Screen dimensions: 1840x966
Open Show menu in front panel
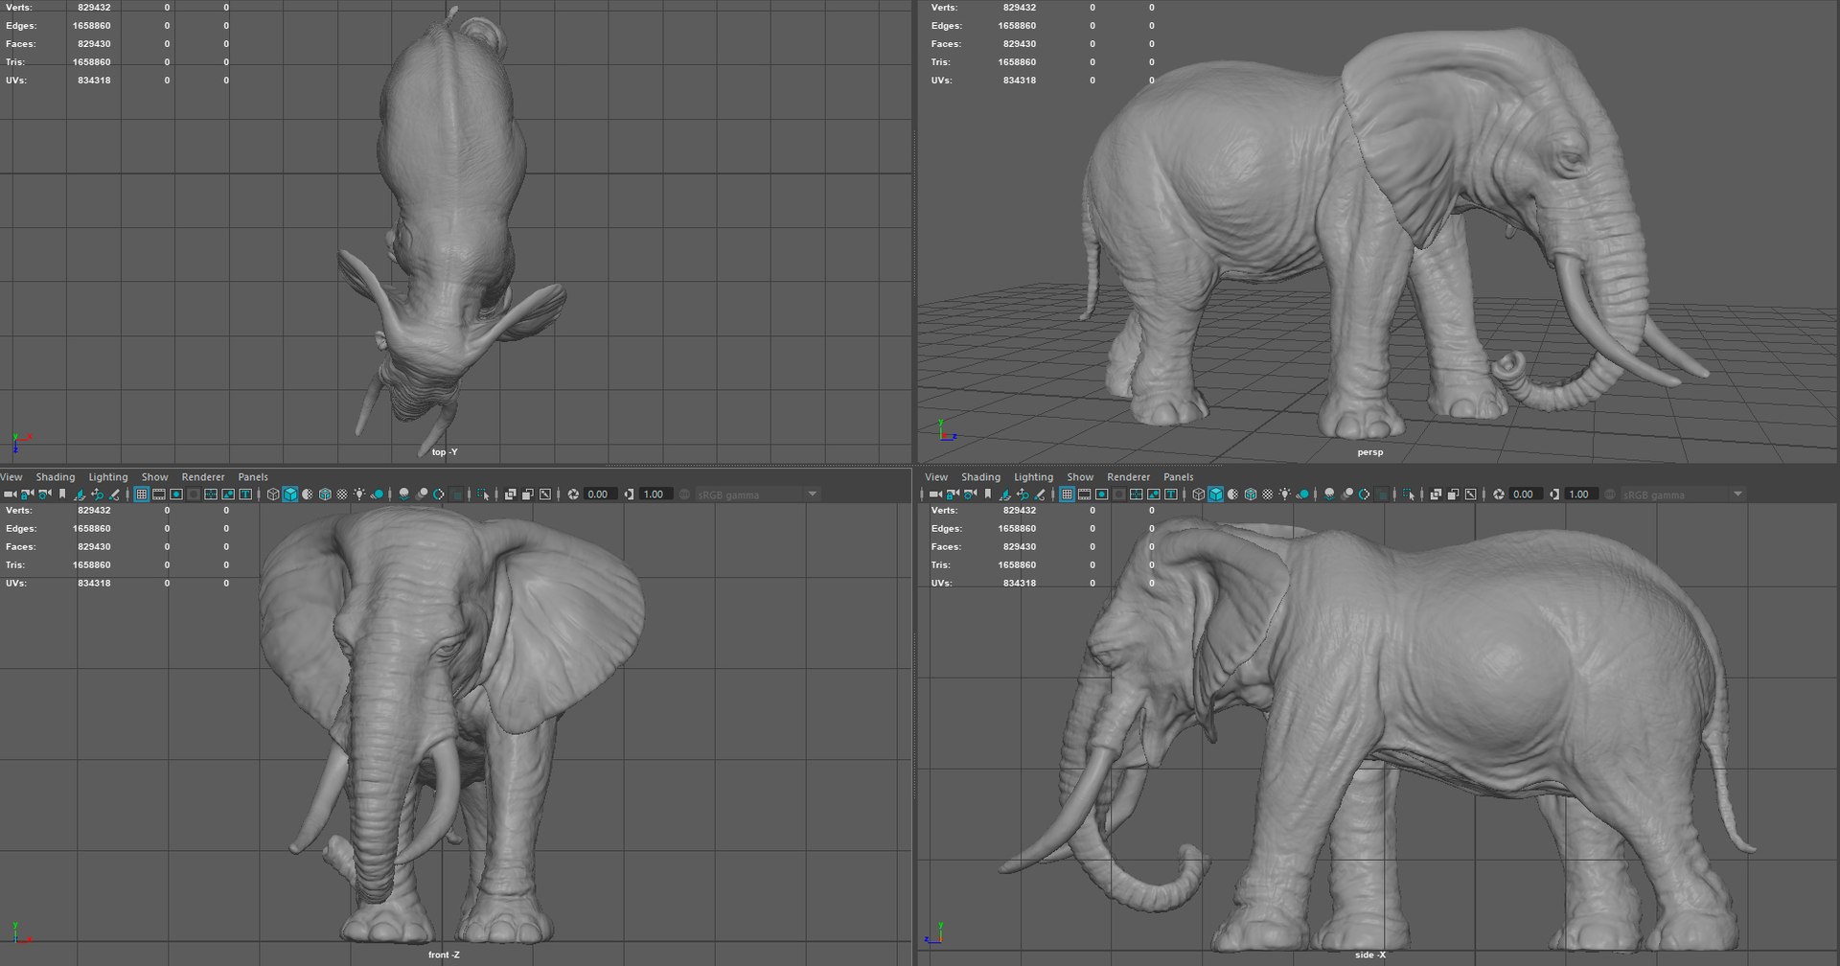click(155, 476)
